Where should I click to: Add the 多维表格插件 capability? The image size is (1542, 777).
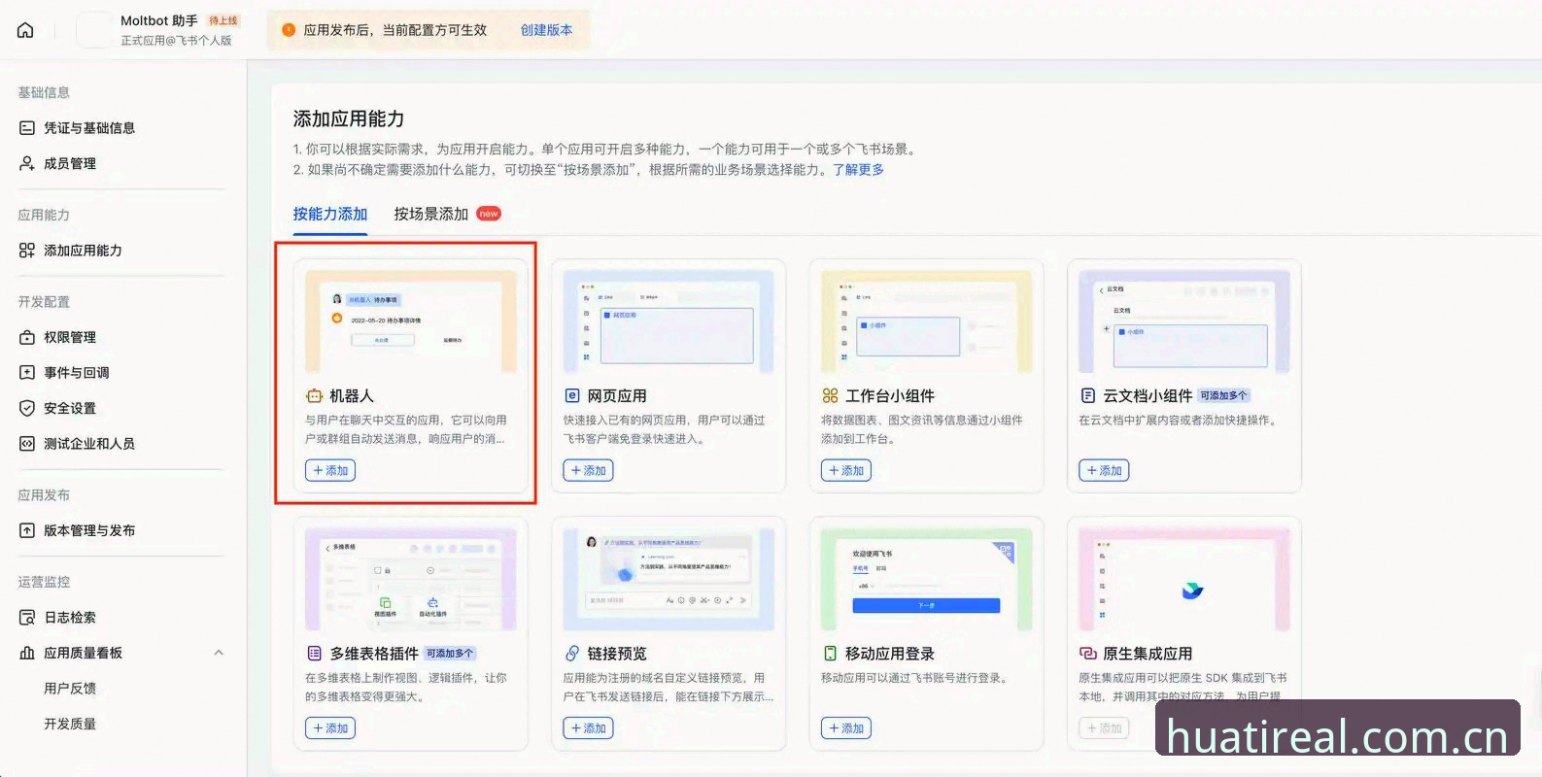click(330, 728)
